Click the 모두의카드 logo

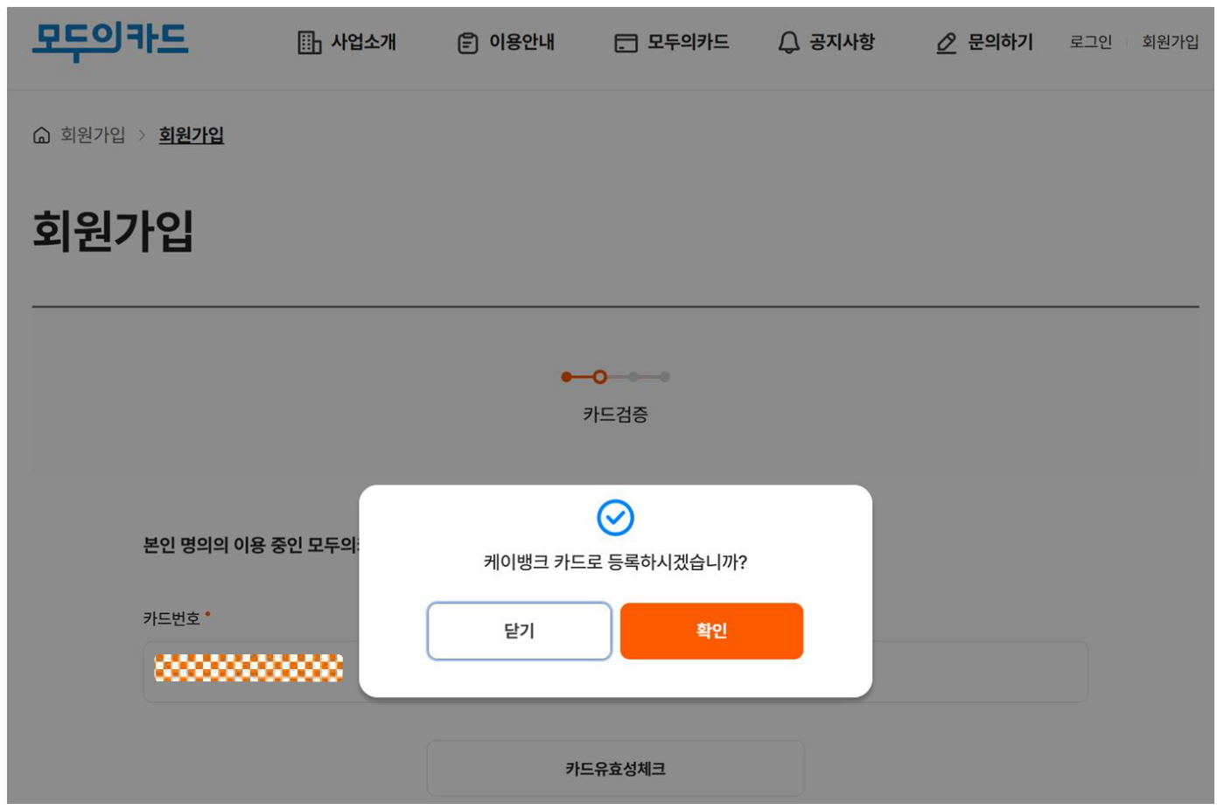coord(110,40)
